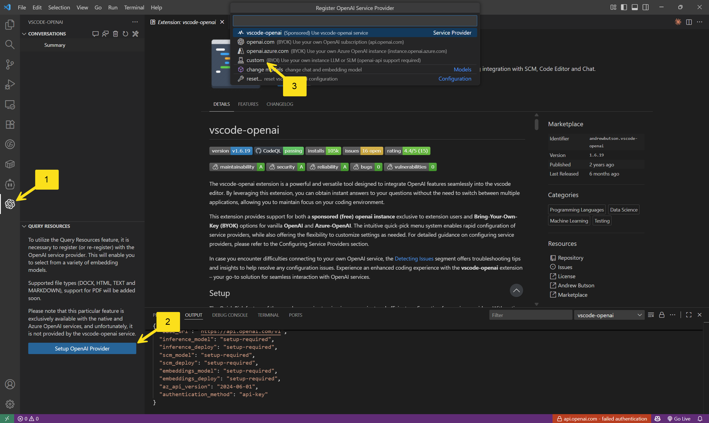Open the Detecting Issues link
Viewport: 709px width, 423px height.
click(414, 259)
